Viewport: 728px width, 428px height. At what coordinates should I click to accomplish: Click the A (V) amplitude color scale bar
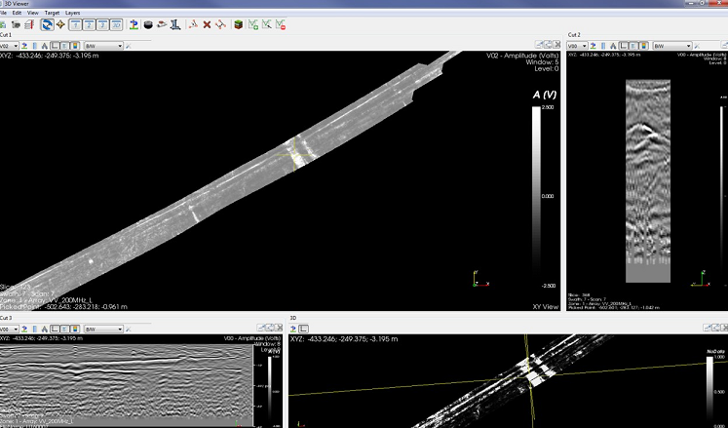click(x=536, y=195)
